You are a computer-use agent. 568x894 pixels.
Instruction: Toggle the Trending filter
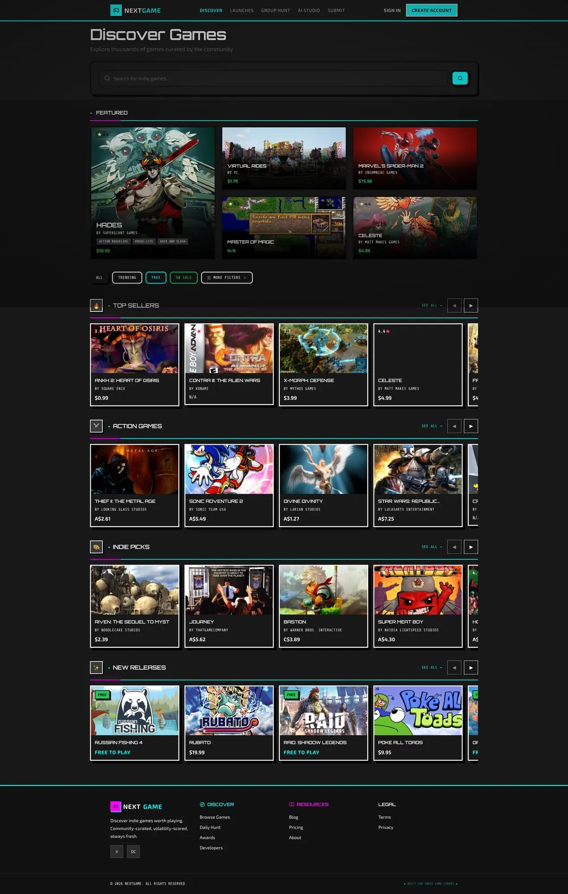(127, 278)
